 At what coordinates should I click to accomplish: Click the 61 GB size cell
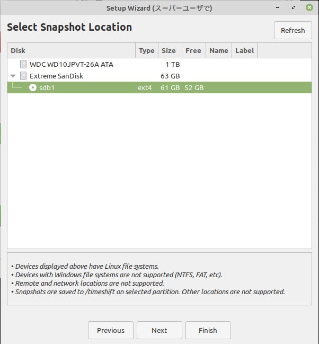[170, 88]
